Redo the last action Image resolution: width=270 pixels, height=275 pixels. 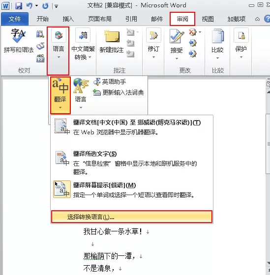click(x=45, y=6)
